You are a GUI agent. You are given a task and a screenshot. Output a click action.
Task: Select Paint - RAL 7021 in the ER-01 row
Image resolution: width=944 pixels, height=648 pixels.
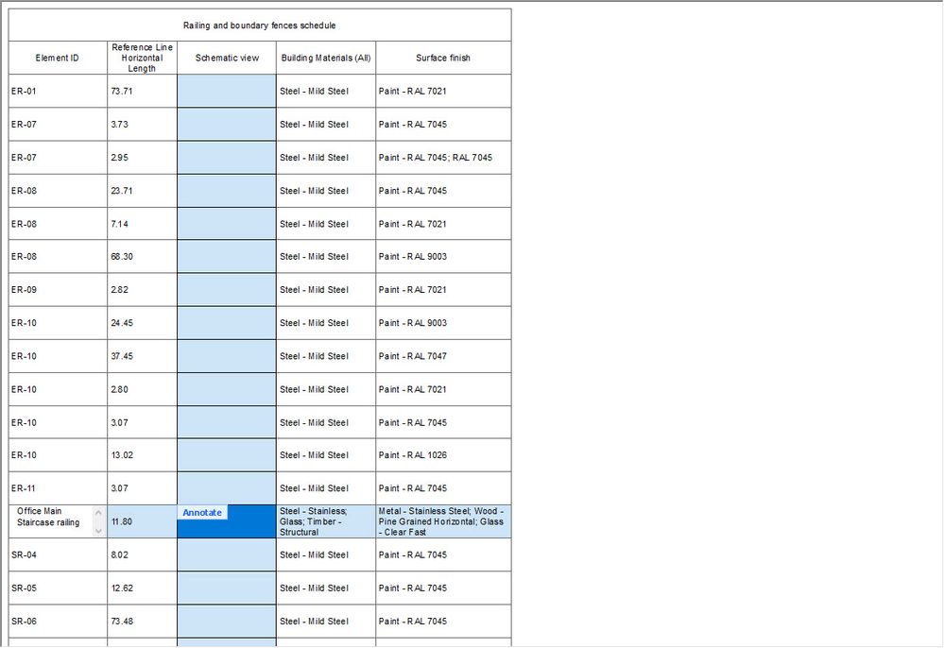443,92
